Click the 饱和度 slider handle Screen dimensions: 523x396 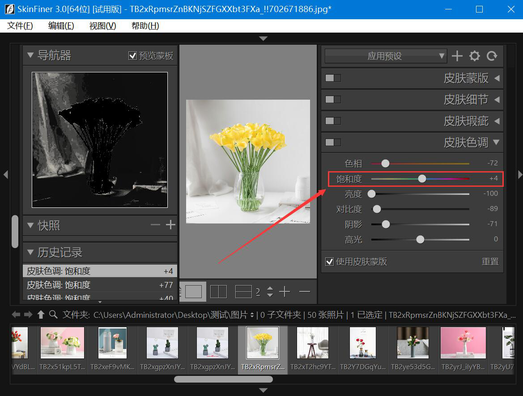[x=422, y=179]
